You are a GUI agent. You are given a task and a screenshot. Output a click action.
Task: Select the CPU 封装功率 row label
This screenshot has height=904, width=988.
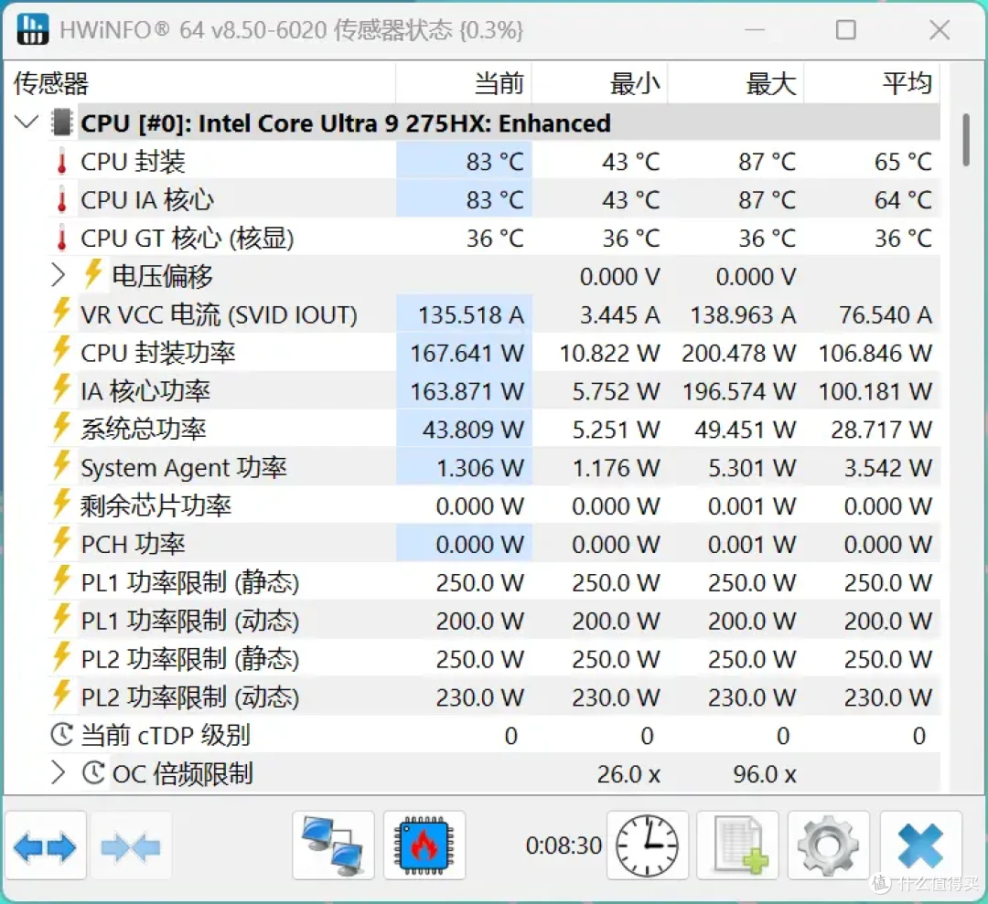pos(157,353)
